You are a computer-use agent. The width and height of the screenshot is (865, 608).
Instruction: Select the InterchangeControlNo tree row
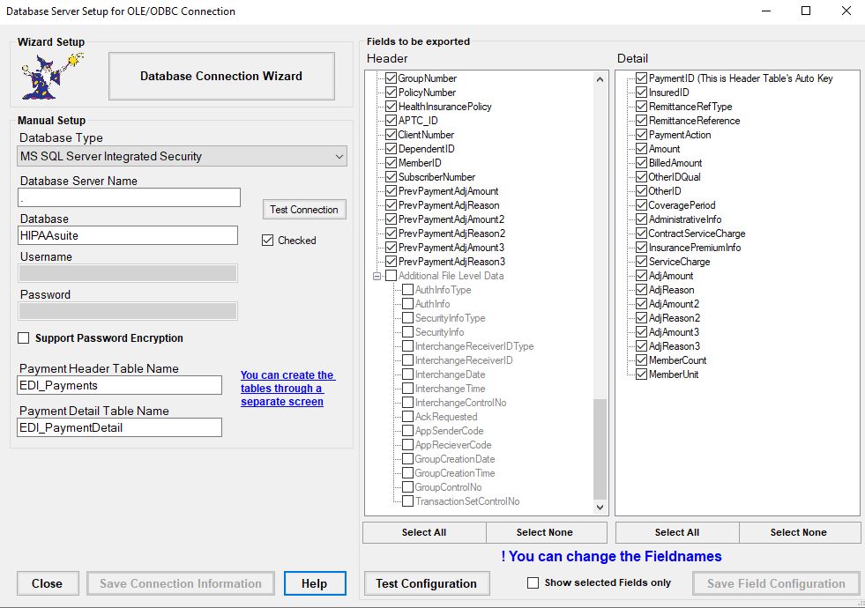coord(460,403)
